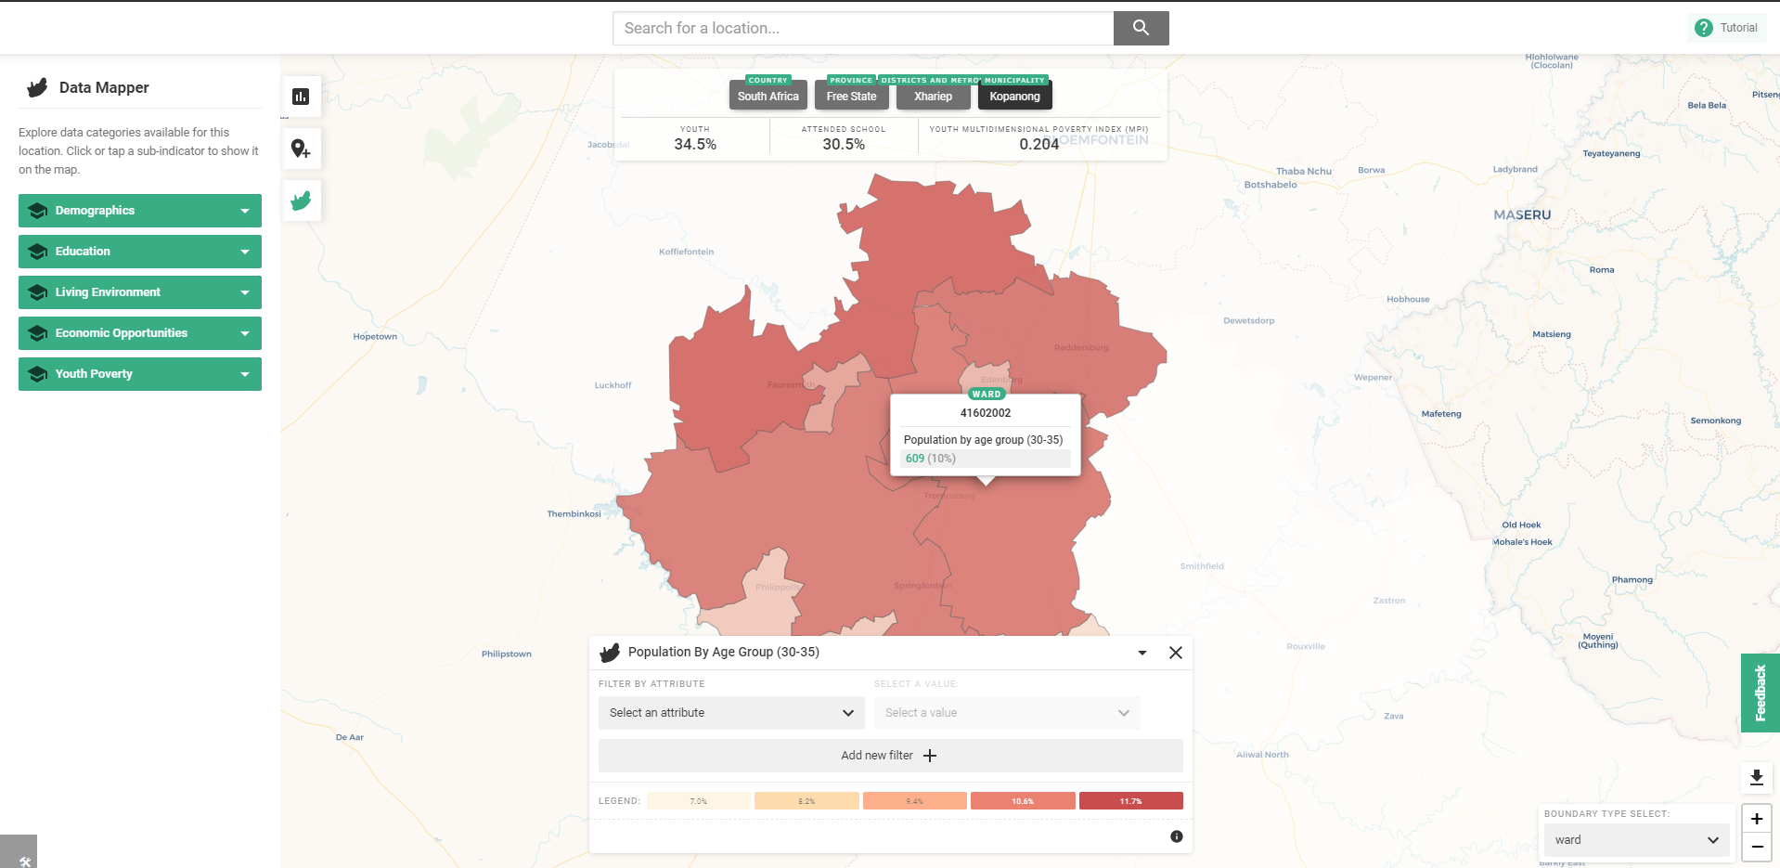Viewport: 1780px width, 868px height.
Task: Collapse the Population By Age Group panel
Action: point(1141,653)
